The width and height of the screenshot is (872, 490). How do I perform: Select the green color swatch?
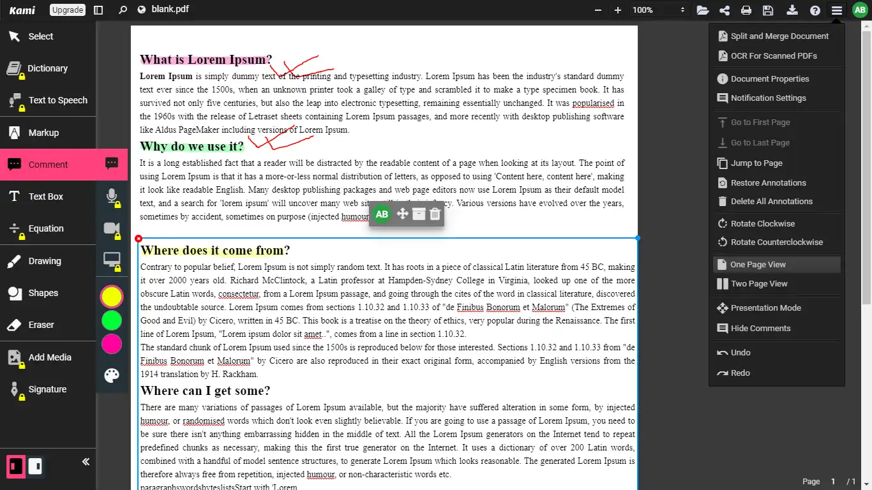[112, 320]
